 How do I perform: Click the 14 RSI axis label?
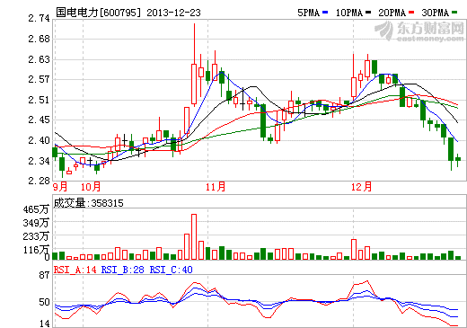click(44, 324)
